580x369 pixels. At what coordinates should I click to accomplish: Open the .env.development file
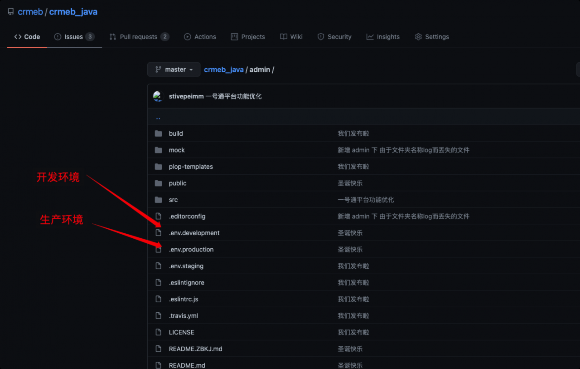click(194, 233)
